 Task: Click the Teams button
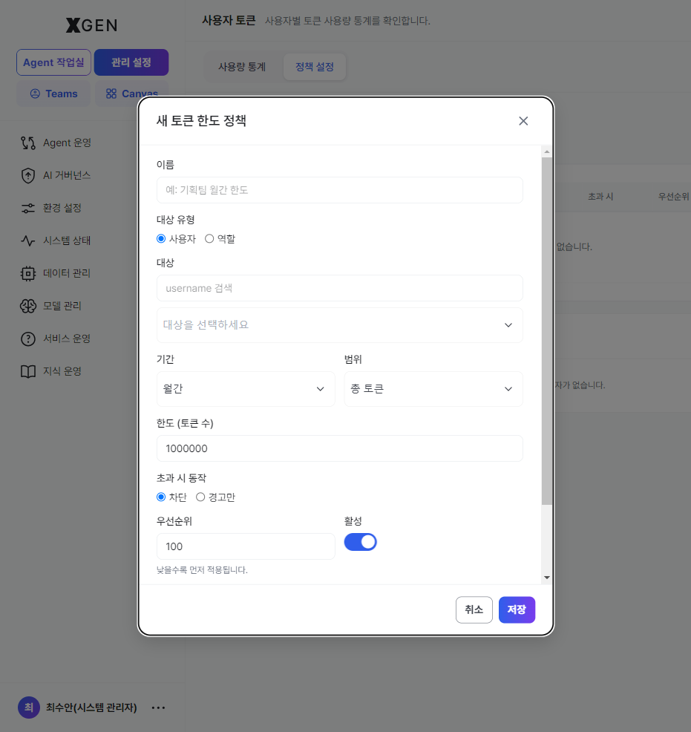tap(53, 94)
